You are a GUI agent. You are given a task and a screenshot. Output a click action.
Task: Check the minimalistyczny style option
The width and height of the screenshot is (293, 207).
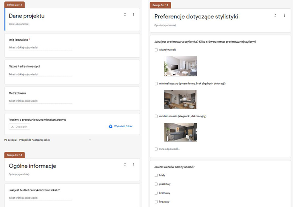[x=156, y=84]
